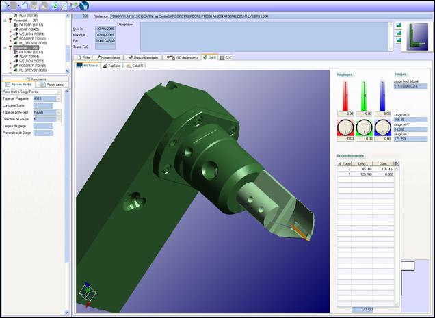Screen dimensions: 435x318
Task: Click the blue vertical Réglages slider
Action: pyautogui.click(x=382, y=95)
